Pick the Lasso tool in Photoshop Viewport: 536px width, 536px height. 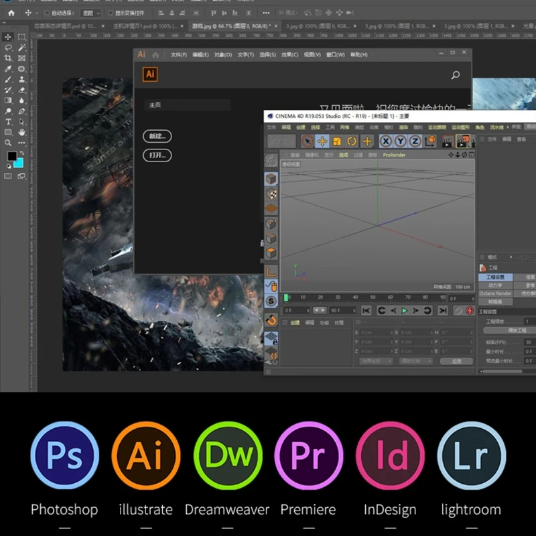click(9, 48)
